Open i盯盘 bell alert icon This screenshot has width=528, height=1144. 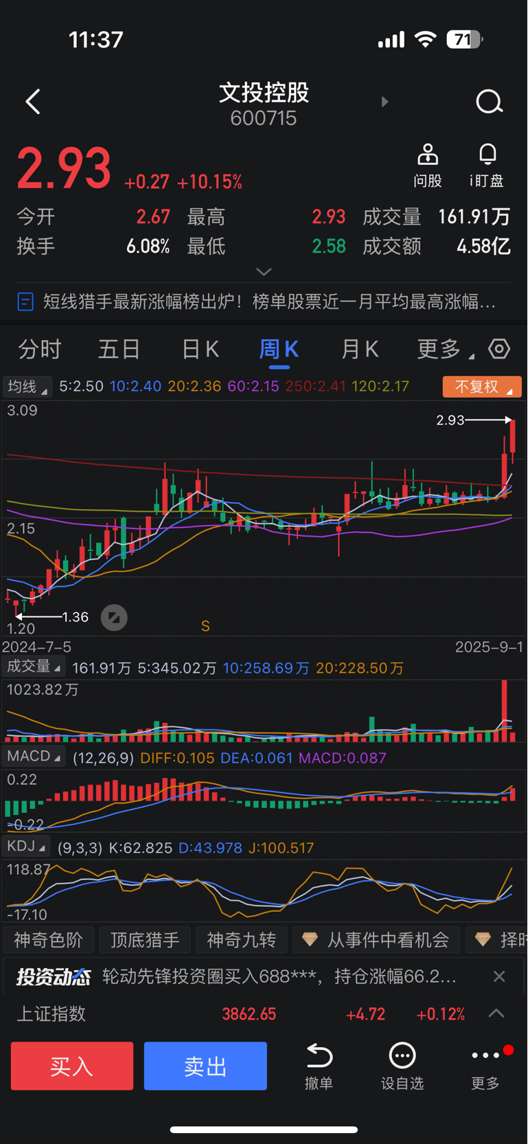coord(487,155)
